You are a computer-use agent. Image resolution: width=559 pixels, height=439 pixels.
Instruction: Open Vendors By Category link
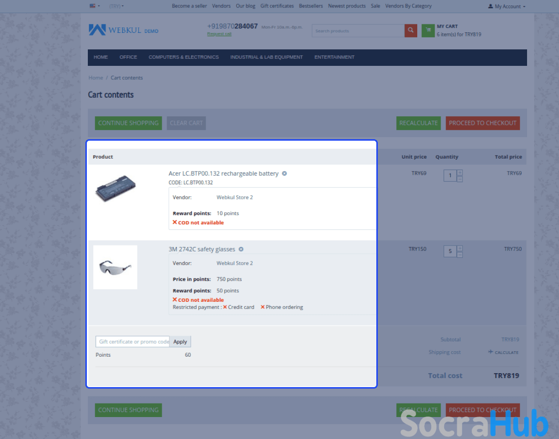click(x=408, y=6)
